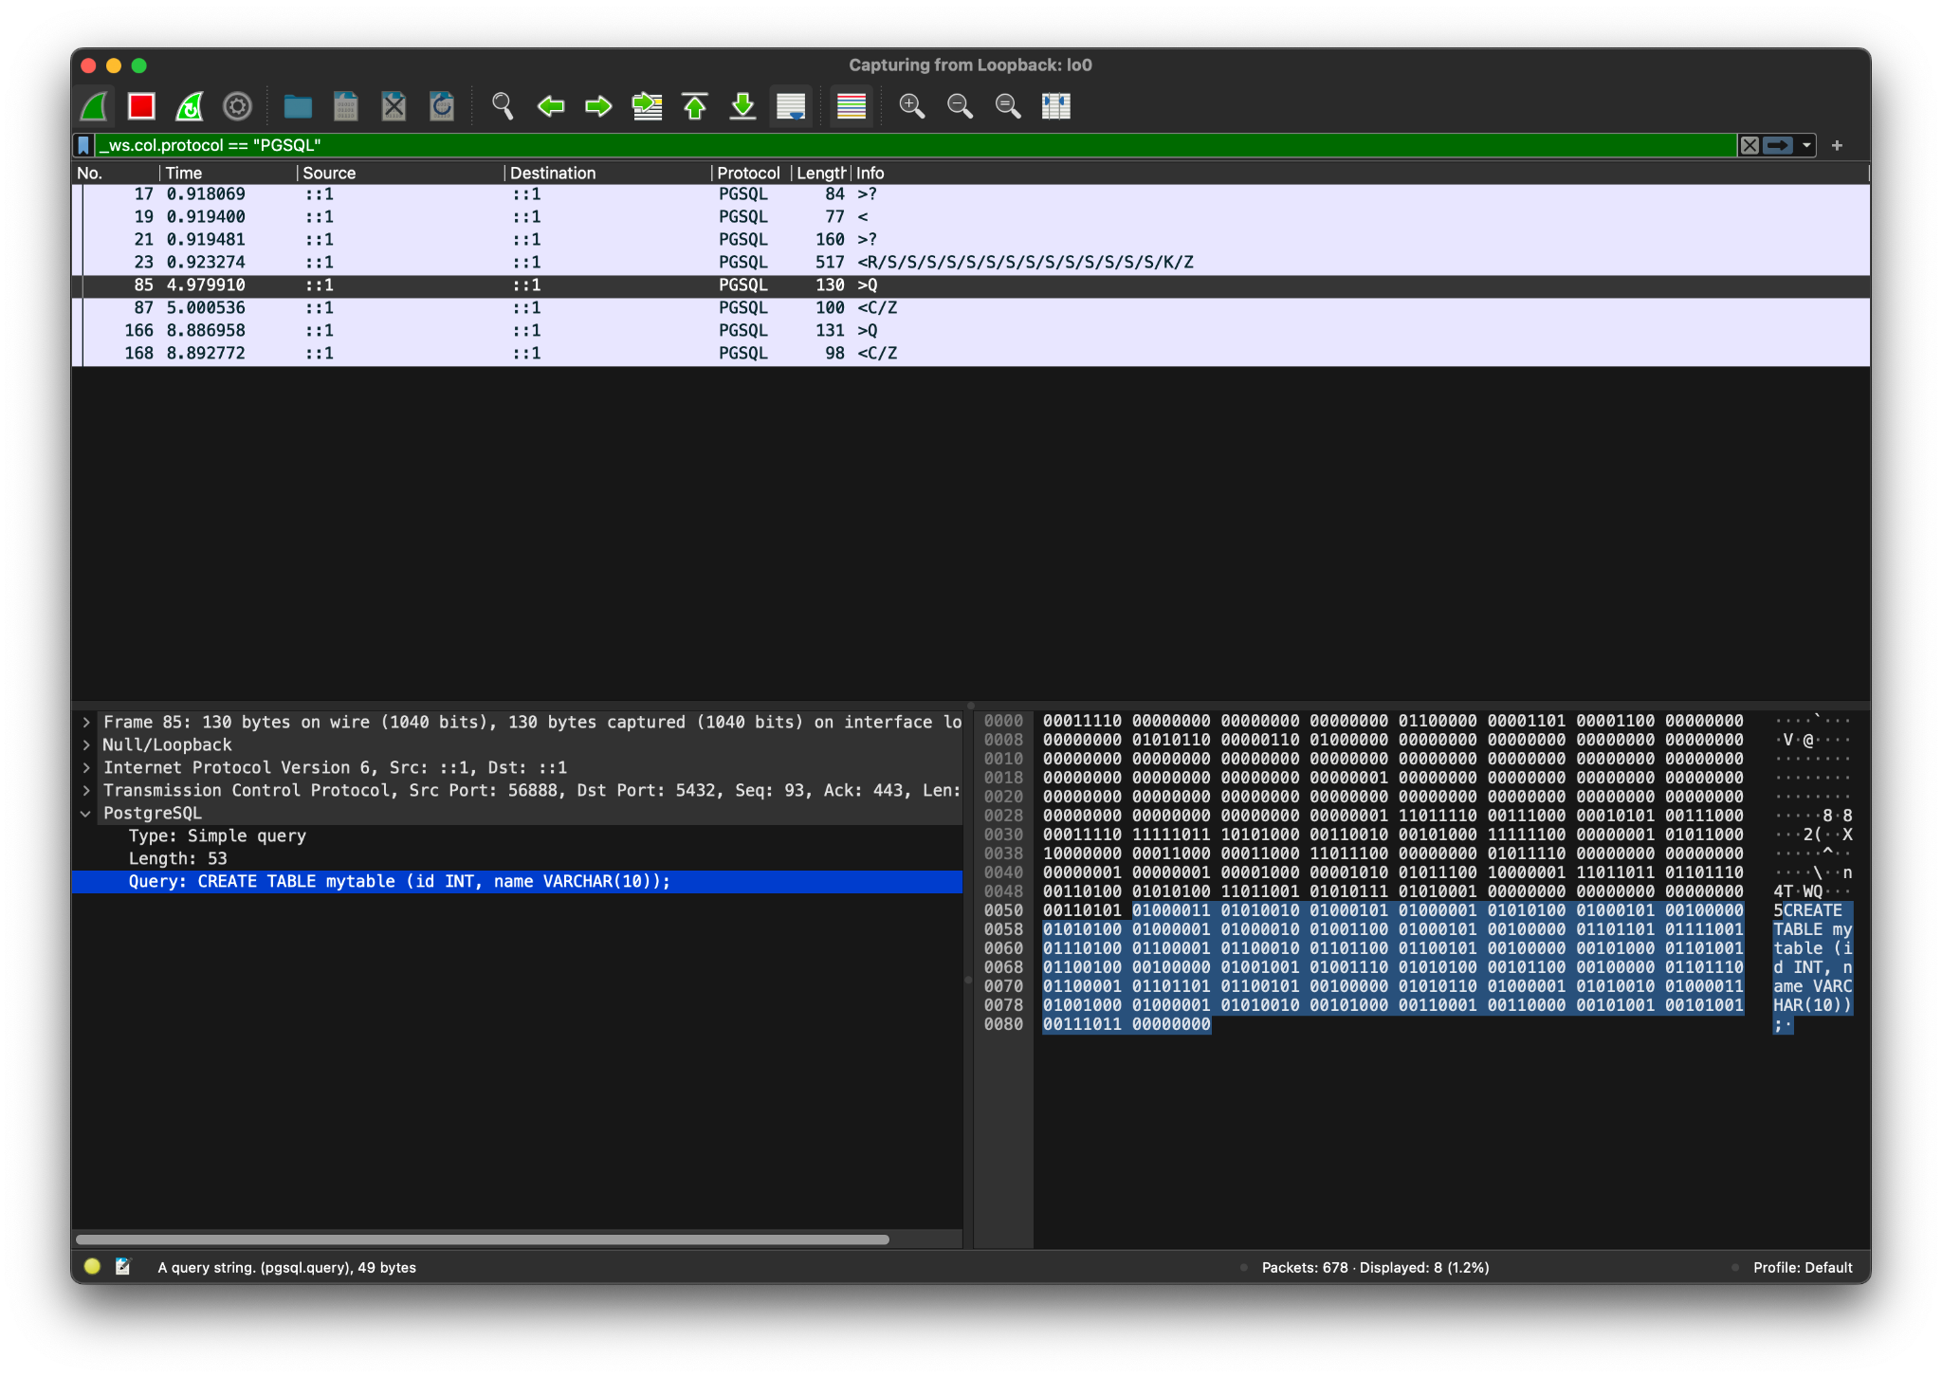The image size is (1942, 1377).
Task: Toggle auto-scroll during live capture
Action: click(x=791, y=106)
